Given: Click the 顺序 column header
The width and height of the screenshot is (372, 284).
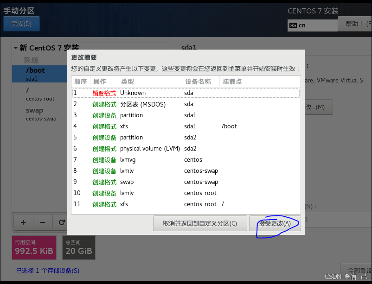Looking at the screenshot, I should 81,82.
